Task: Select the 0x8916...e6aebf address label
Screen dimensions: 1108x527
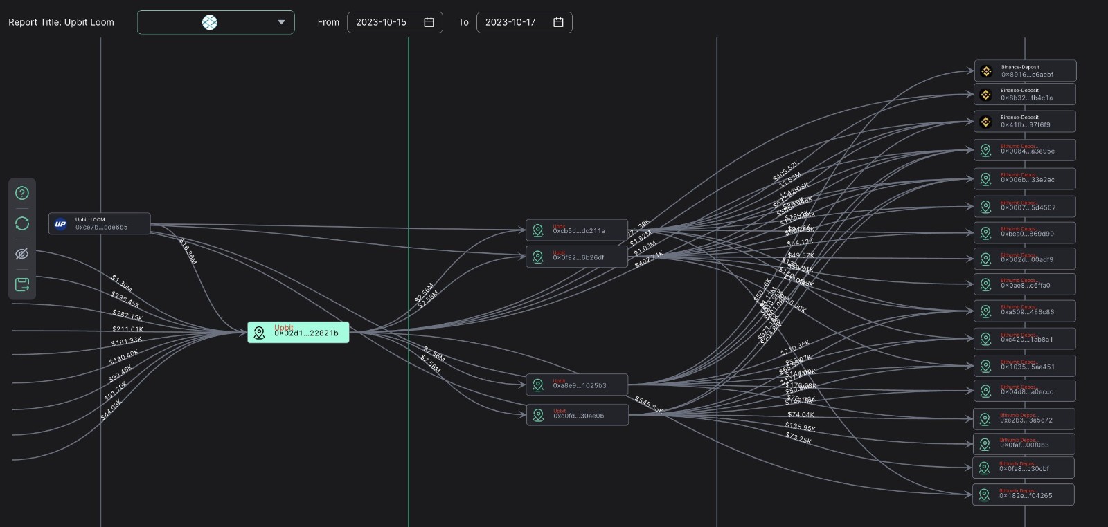Action: click(1027, 75)
